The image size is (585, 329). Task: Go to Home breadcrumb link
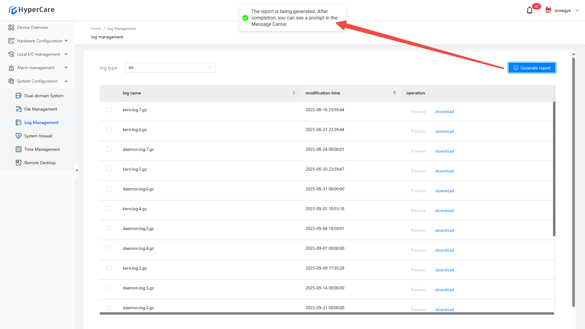[96, 29]
